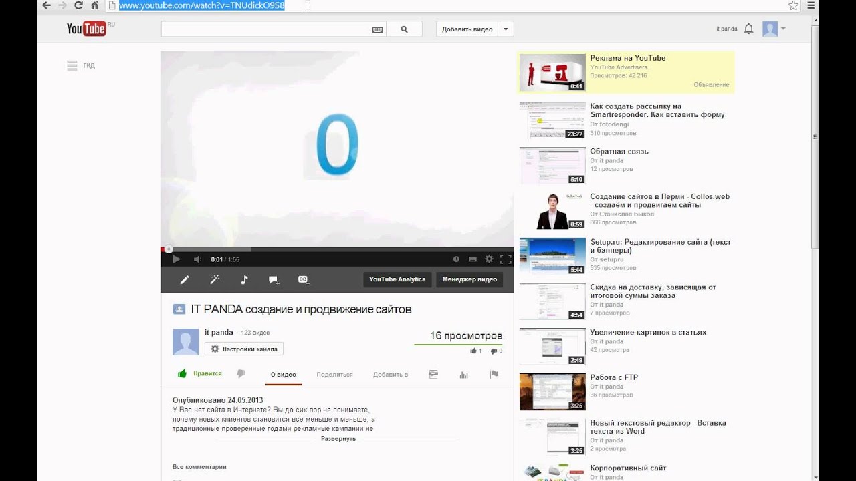Click Настройки канала button
This screenshot has height=481, width=856.
coord(244,349)
